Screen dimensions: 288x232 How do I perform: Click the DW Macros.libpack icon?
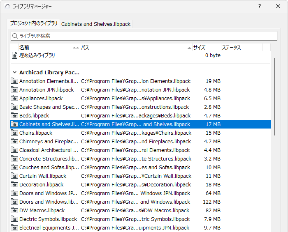coord(14,210)
